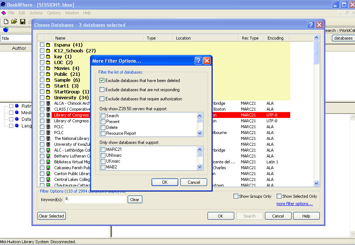Click the blue dot icon beside Data
The height and width of the screenshot is (245, 355).
tap(17, 119)
